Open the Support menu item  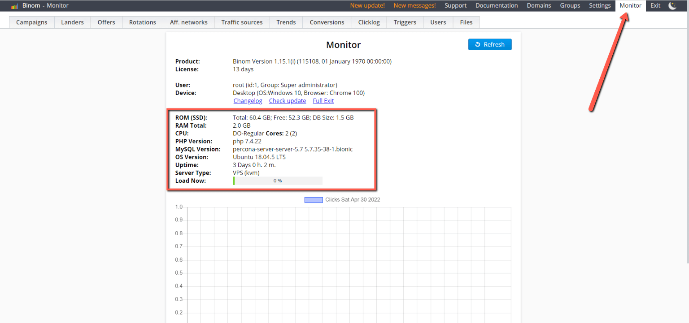tap(456, 6)
